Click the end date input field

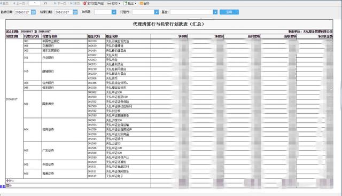pyautogui.click(x=64, y=12)
